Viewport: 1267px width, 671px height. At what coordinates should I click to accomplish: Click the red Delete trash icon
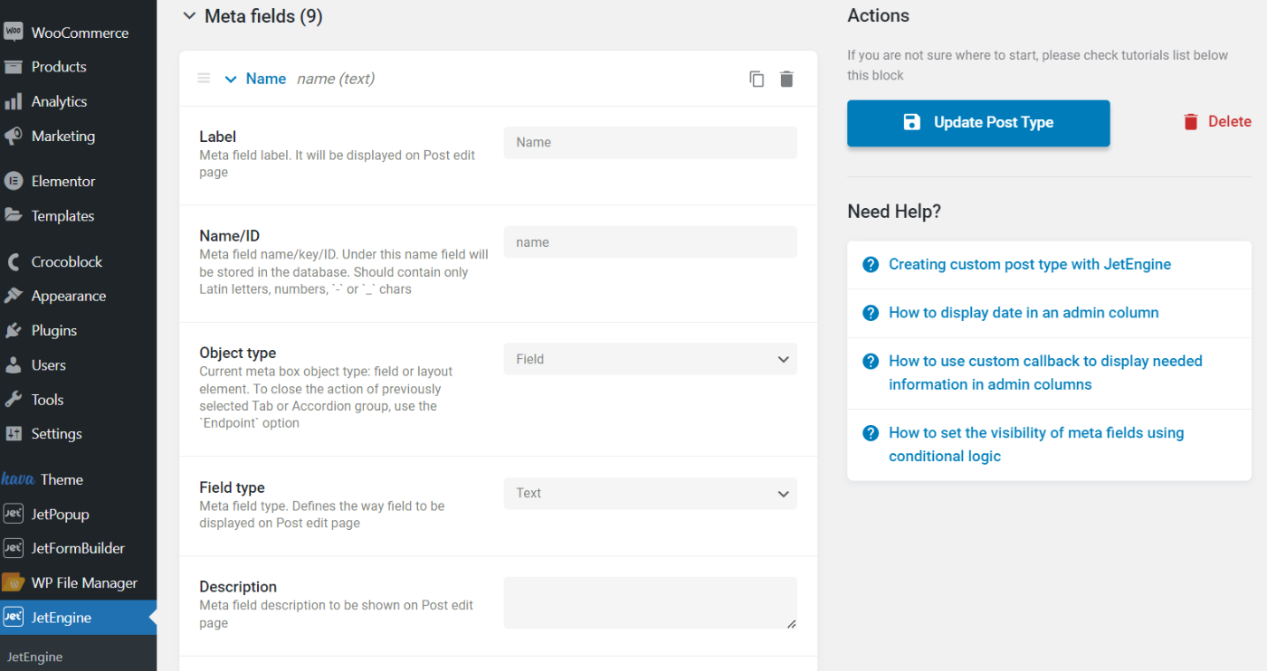click(1191, 120)
